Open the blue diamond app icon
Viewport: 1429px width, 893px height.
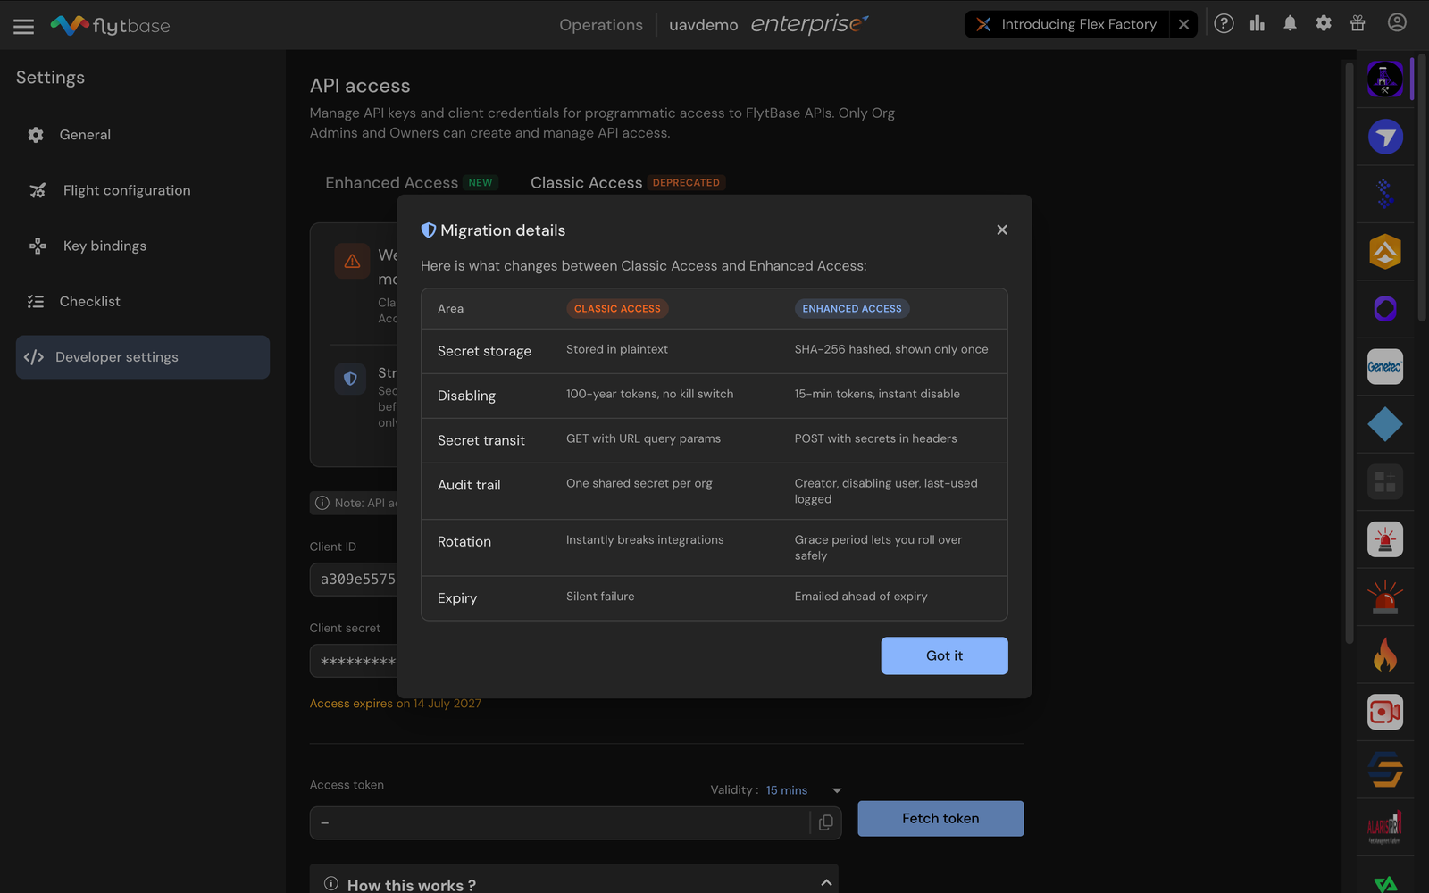1385,424
